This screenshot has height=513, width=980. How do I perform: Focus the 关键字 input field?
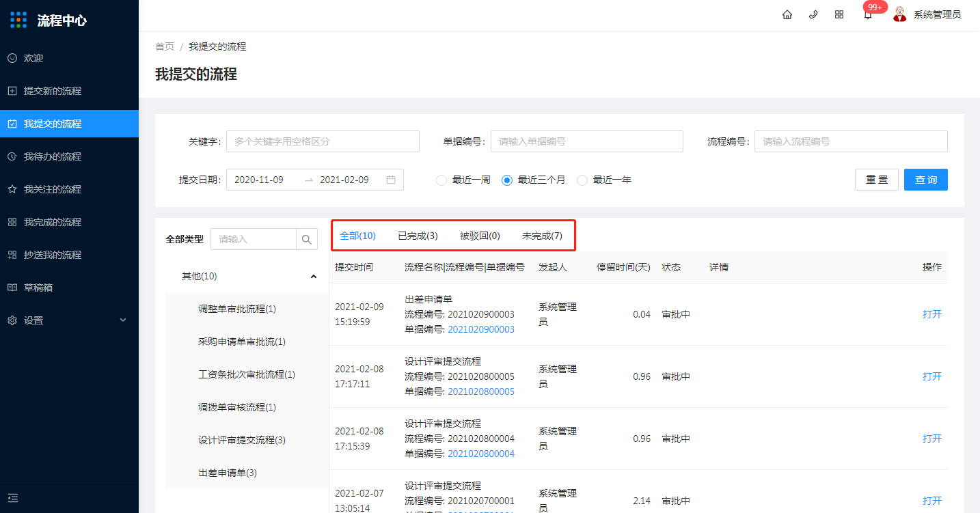tap(323, 141)
